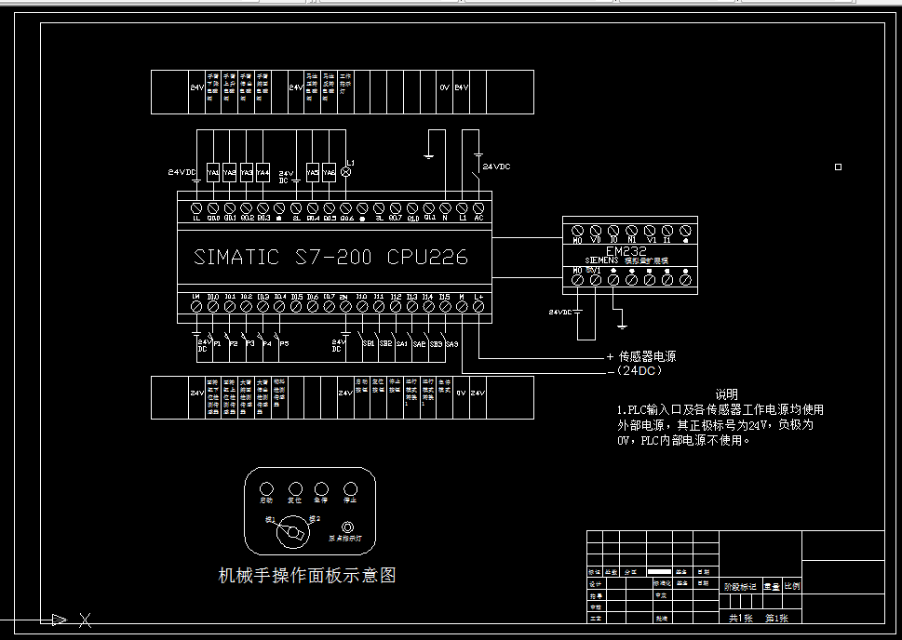The height and width of the screenshot is (640, 902).
Task: Select the SIEMENS text on the expansion module
Action: click(601, 260)
